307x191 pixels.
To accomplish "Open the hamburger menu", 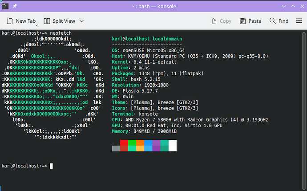I will tap(299, 21).
